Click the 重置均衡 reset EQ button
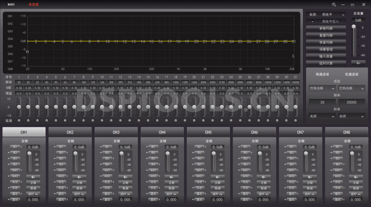Screen dimensions: 371x207 click(x=326, y=36)
